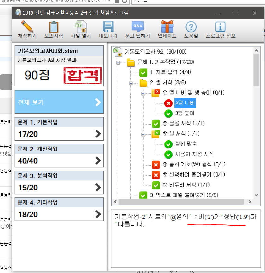Open 문제 3. 분석작업 score panel
Viewport: 265px width, 273px height.
click(59, 182)
